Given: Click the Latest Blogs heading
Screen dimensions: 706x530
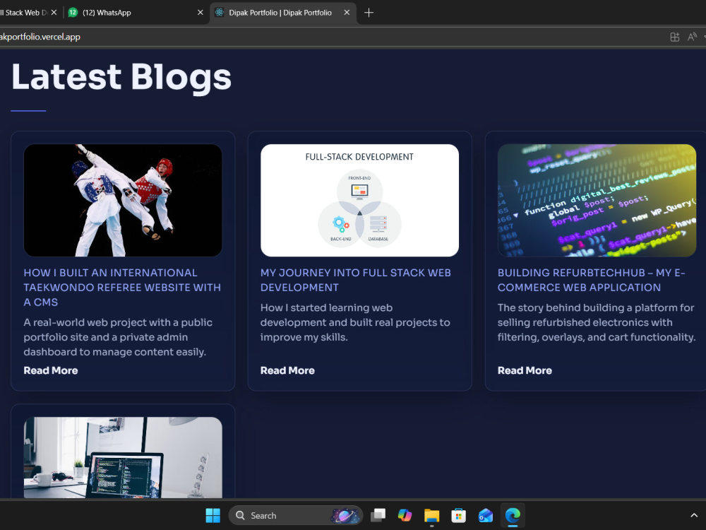Looking at the screenshot, I should pos(121,77).
